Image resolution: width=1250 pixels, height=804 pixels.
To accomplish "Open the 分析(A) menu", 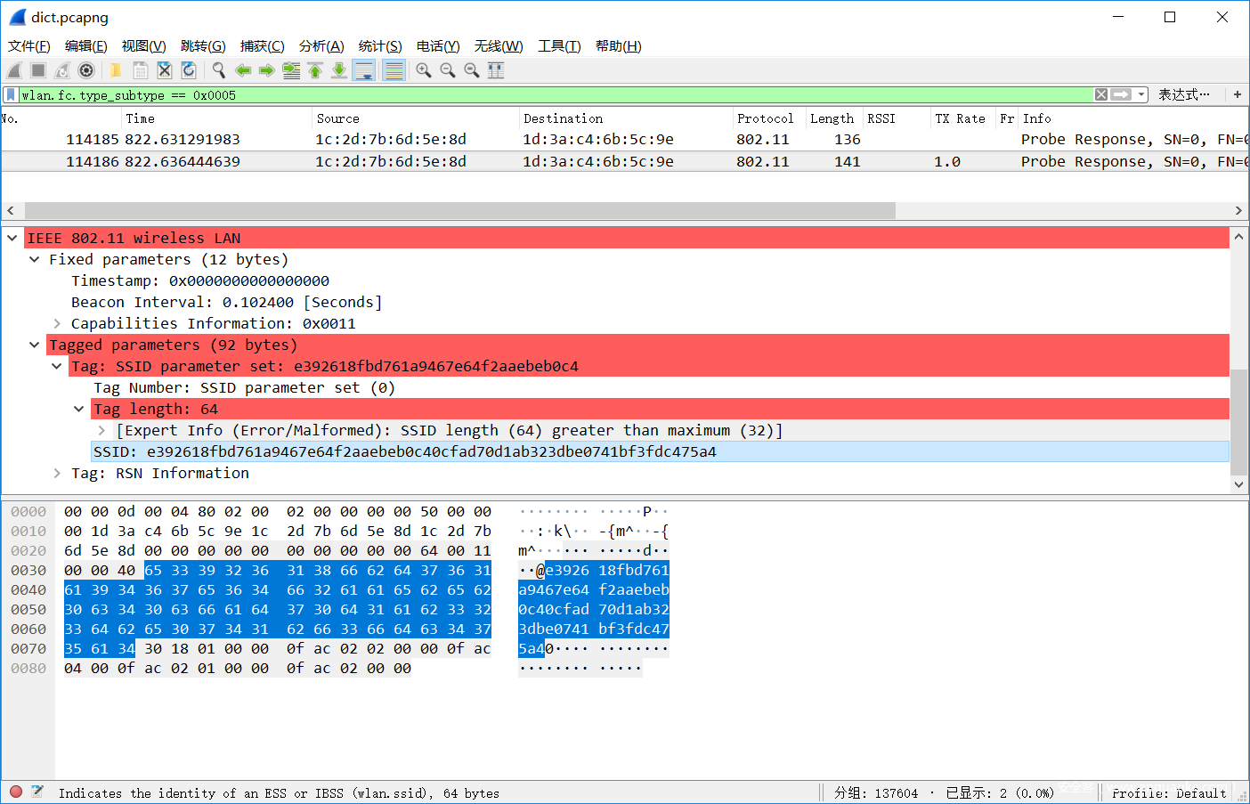I will 321,46.
